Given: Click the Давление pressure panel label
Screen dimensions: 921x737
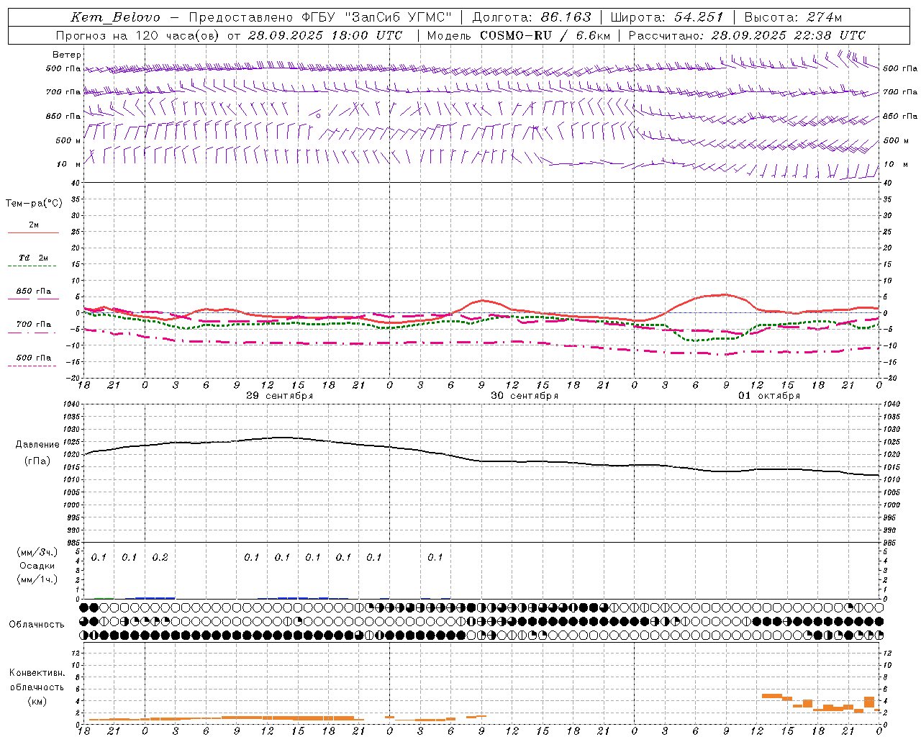Looking at the screenshot, I should (x=37, y=445).
